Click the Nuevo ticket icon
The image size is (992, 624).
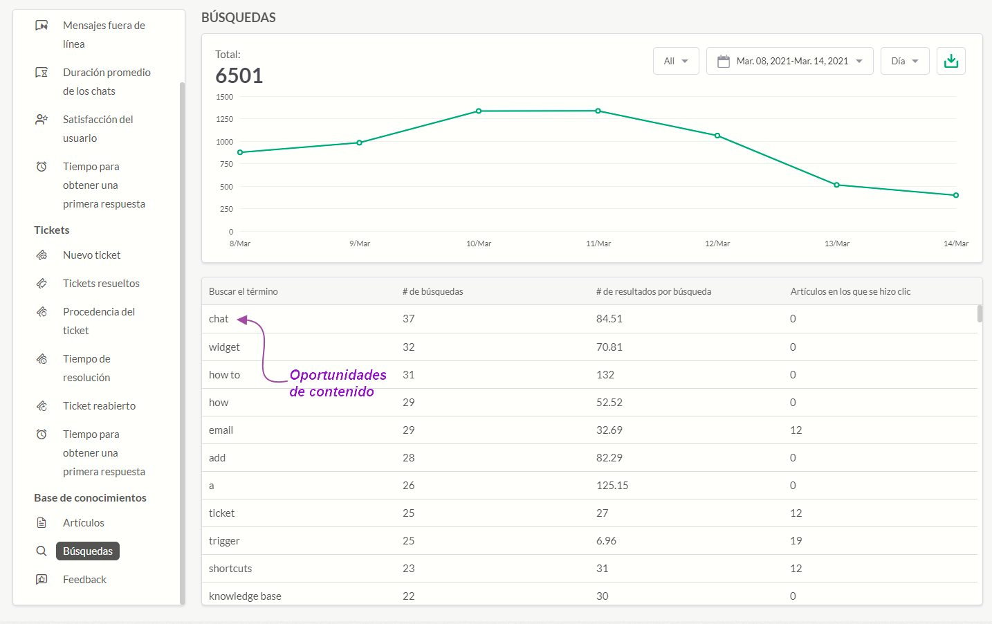(42, 255)
